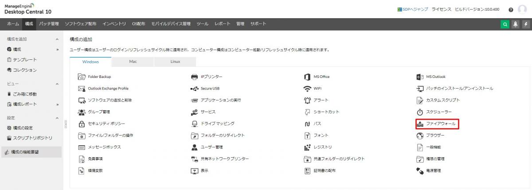
Task: Open the 共有ネットワークプリンター configuration
Action: click(219, 159)
